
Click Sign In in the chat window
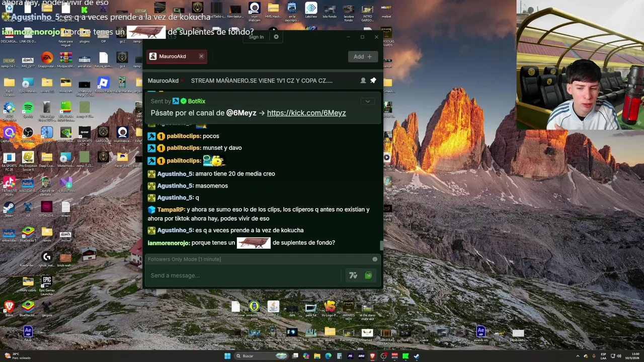256,37
